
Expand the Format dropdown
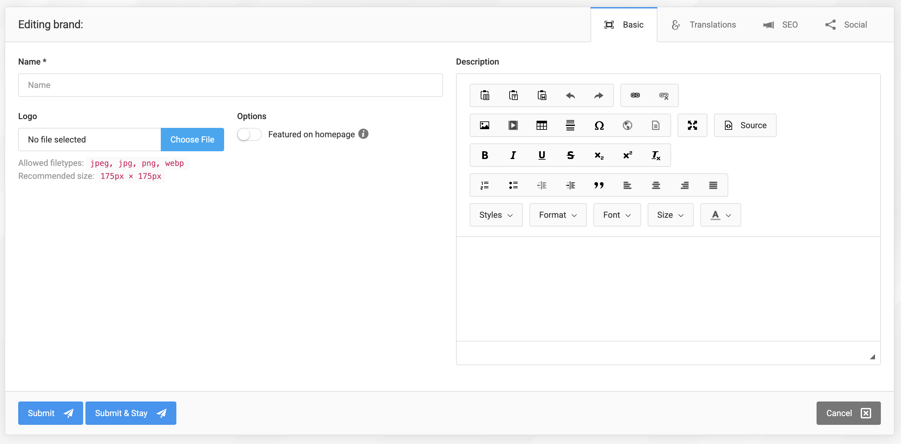pos(558,215)
